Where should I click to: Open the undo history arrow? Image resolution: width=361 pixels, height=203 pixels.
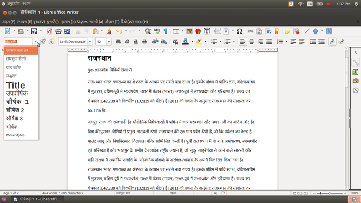[126, 31]
